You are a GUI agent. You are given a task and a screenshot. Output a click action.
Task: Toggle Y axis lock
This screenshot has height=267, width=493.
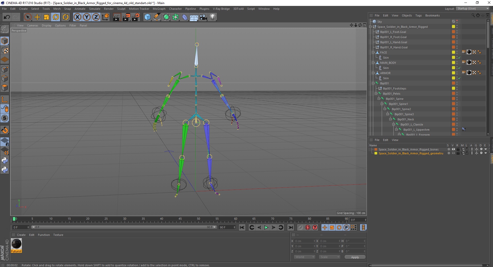[x=87, y=17]
